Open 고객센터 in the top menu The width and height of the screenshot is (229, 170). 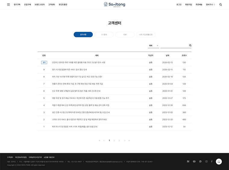click(x=52, y=5)
